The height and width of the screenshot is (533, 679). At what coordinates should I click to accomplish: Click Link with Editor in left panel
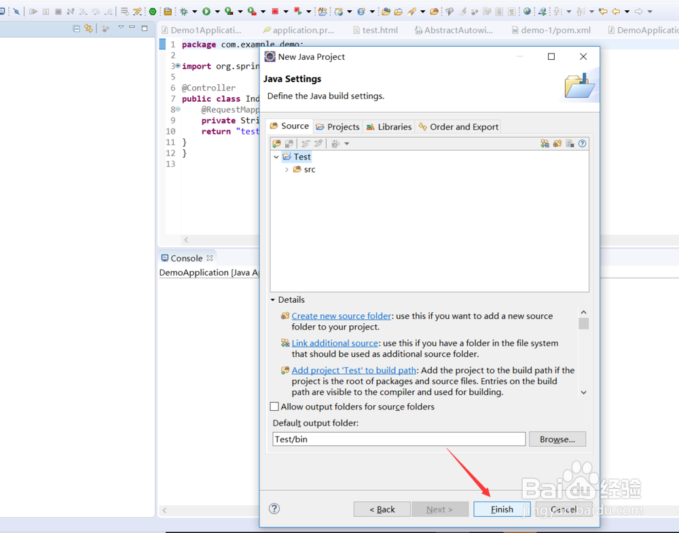[89, 29]
